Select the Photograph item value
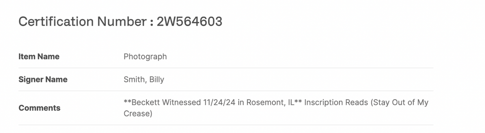 [x=145, y=57]
